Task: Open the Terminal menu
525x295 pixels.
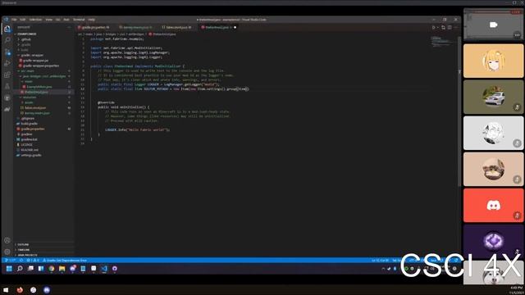Action: (x=79, y=20)
